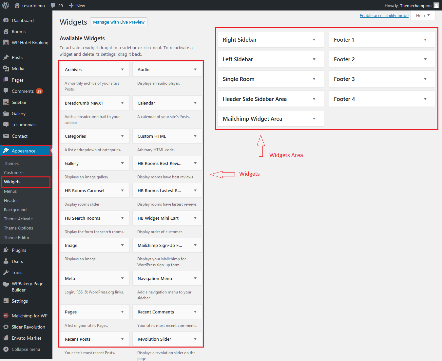Image resolution: width=442 pixels, height=361 pixels.
Task: Click the user avatar next to Themechampion
Action: click(x=436, y=5)
